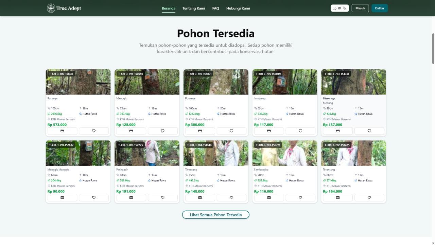Click the heart icon on tree T-KRI-3-800-151415
This screenshot has width=435, height=245.
coord(94,131)
